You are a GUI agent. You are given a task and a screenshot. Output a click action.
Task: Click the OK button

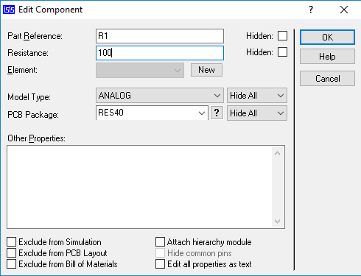(327, 38)
